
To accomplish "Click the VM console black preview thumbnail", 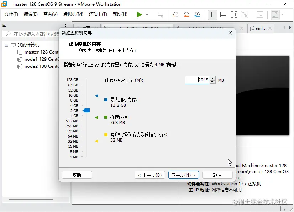I will (x=262, y=95).
